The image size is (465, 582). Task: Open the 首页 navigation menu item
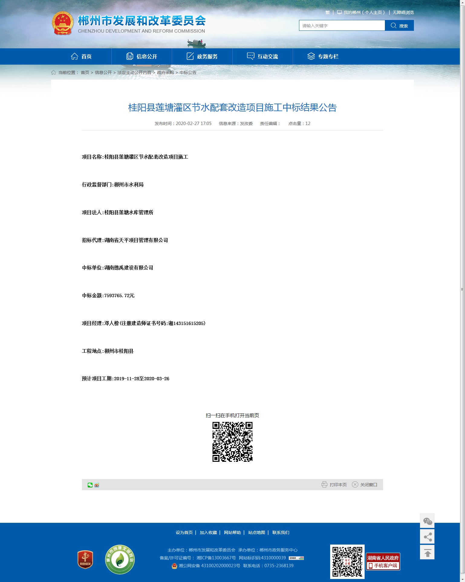pos(81,56)
